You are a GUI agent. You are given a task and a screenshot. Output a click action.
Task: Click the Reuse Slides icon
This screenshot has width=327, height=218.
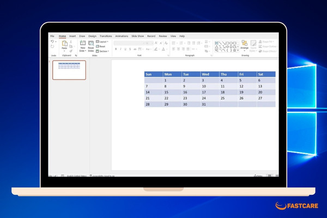pyautogui.click(x=91, y=43)
